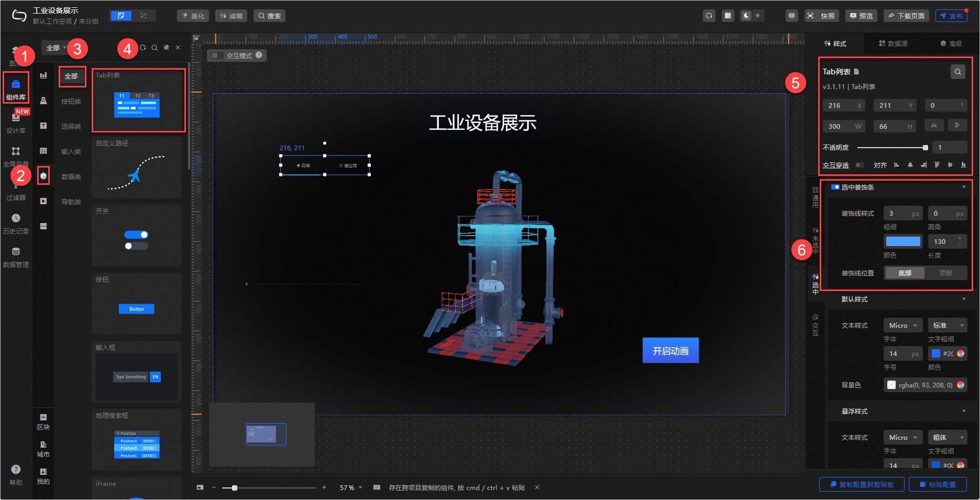Image resolution: width=980 pixels, height=500 pixels.
Task: Select the 选择类 subcategory
Action: point(71,126)
